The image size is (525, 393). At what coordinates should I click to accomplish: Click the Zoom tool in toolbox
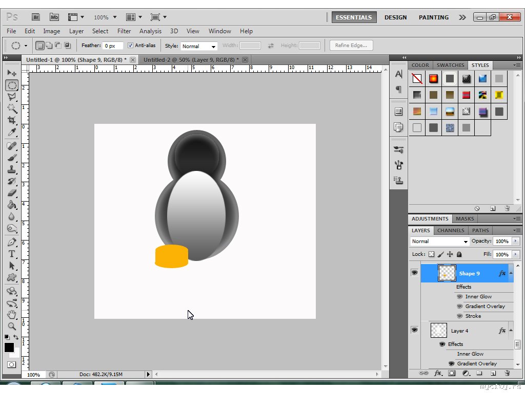tap(12, 326)
